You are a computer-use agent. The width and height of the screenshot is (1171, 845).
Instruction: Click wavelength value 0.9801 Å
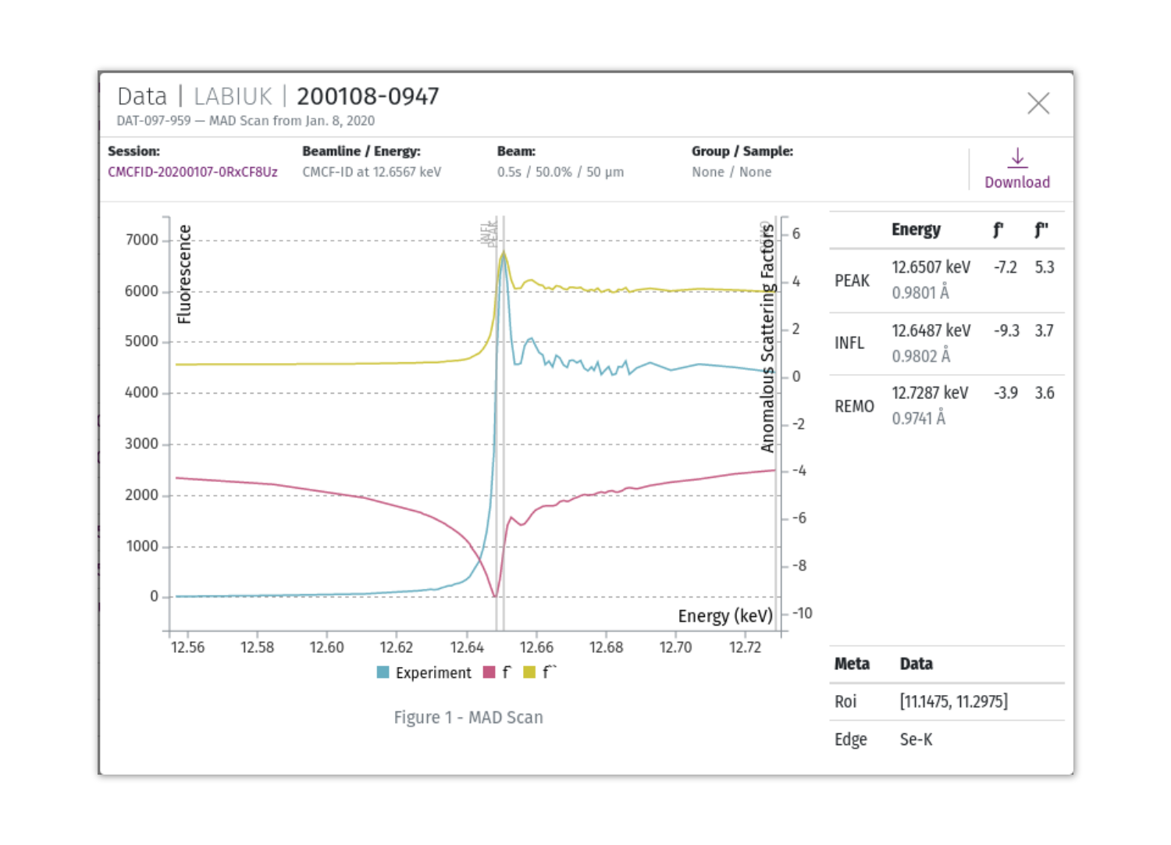[x=921, y=293]
